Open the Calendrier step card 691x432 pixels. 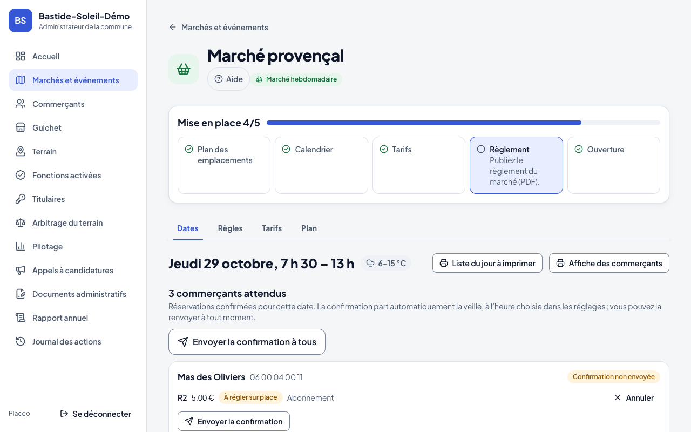click(321, 165)
